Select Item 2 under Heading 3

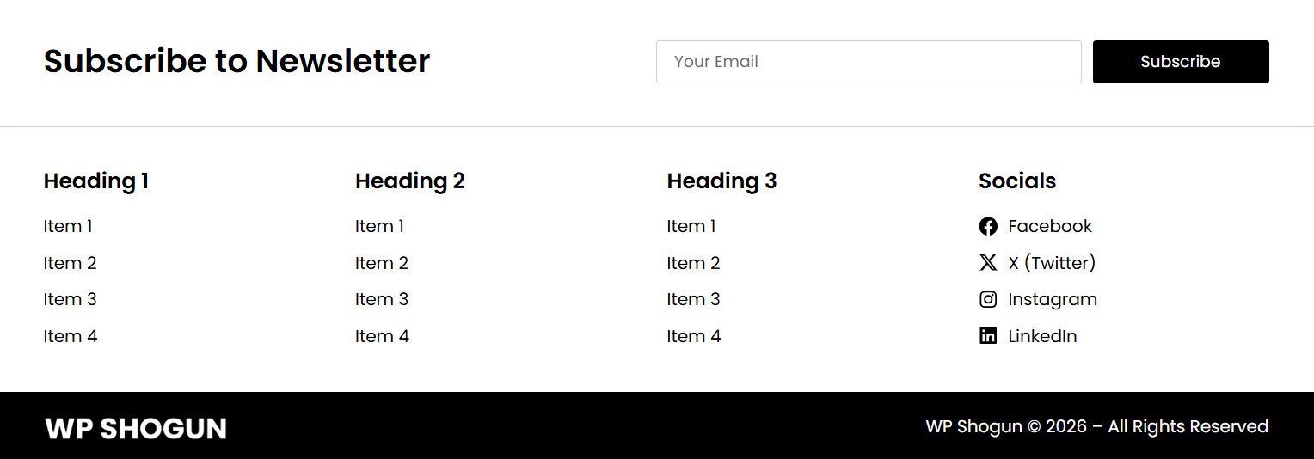point(693,263)
